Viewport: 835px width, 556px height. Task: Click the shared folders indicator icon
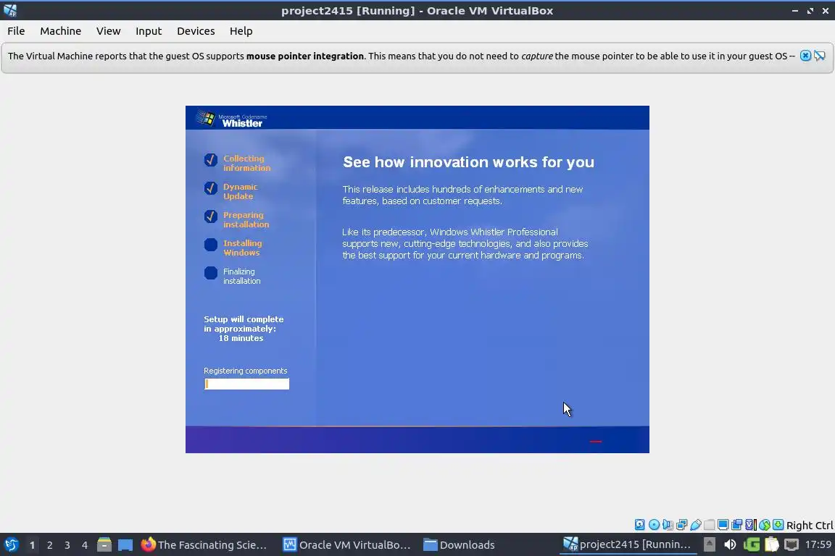point(710,525)
